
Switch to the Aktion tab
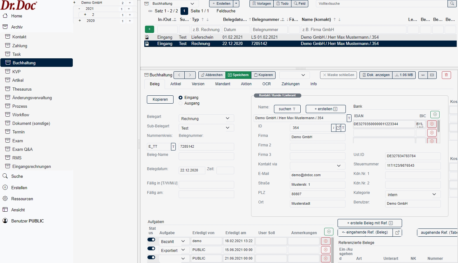point(246,84)
